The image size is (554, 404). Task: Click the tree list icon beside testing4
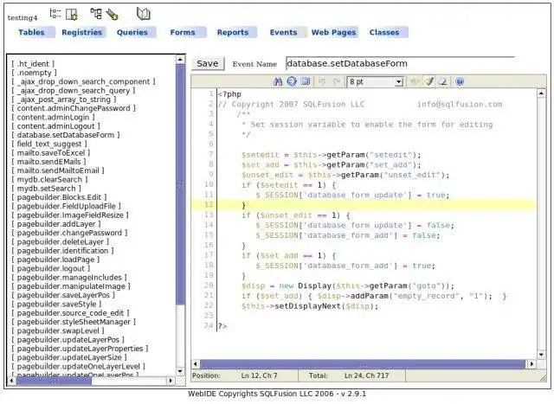pos(55,14)
